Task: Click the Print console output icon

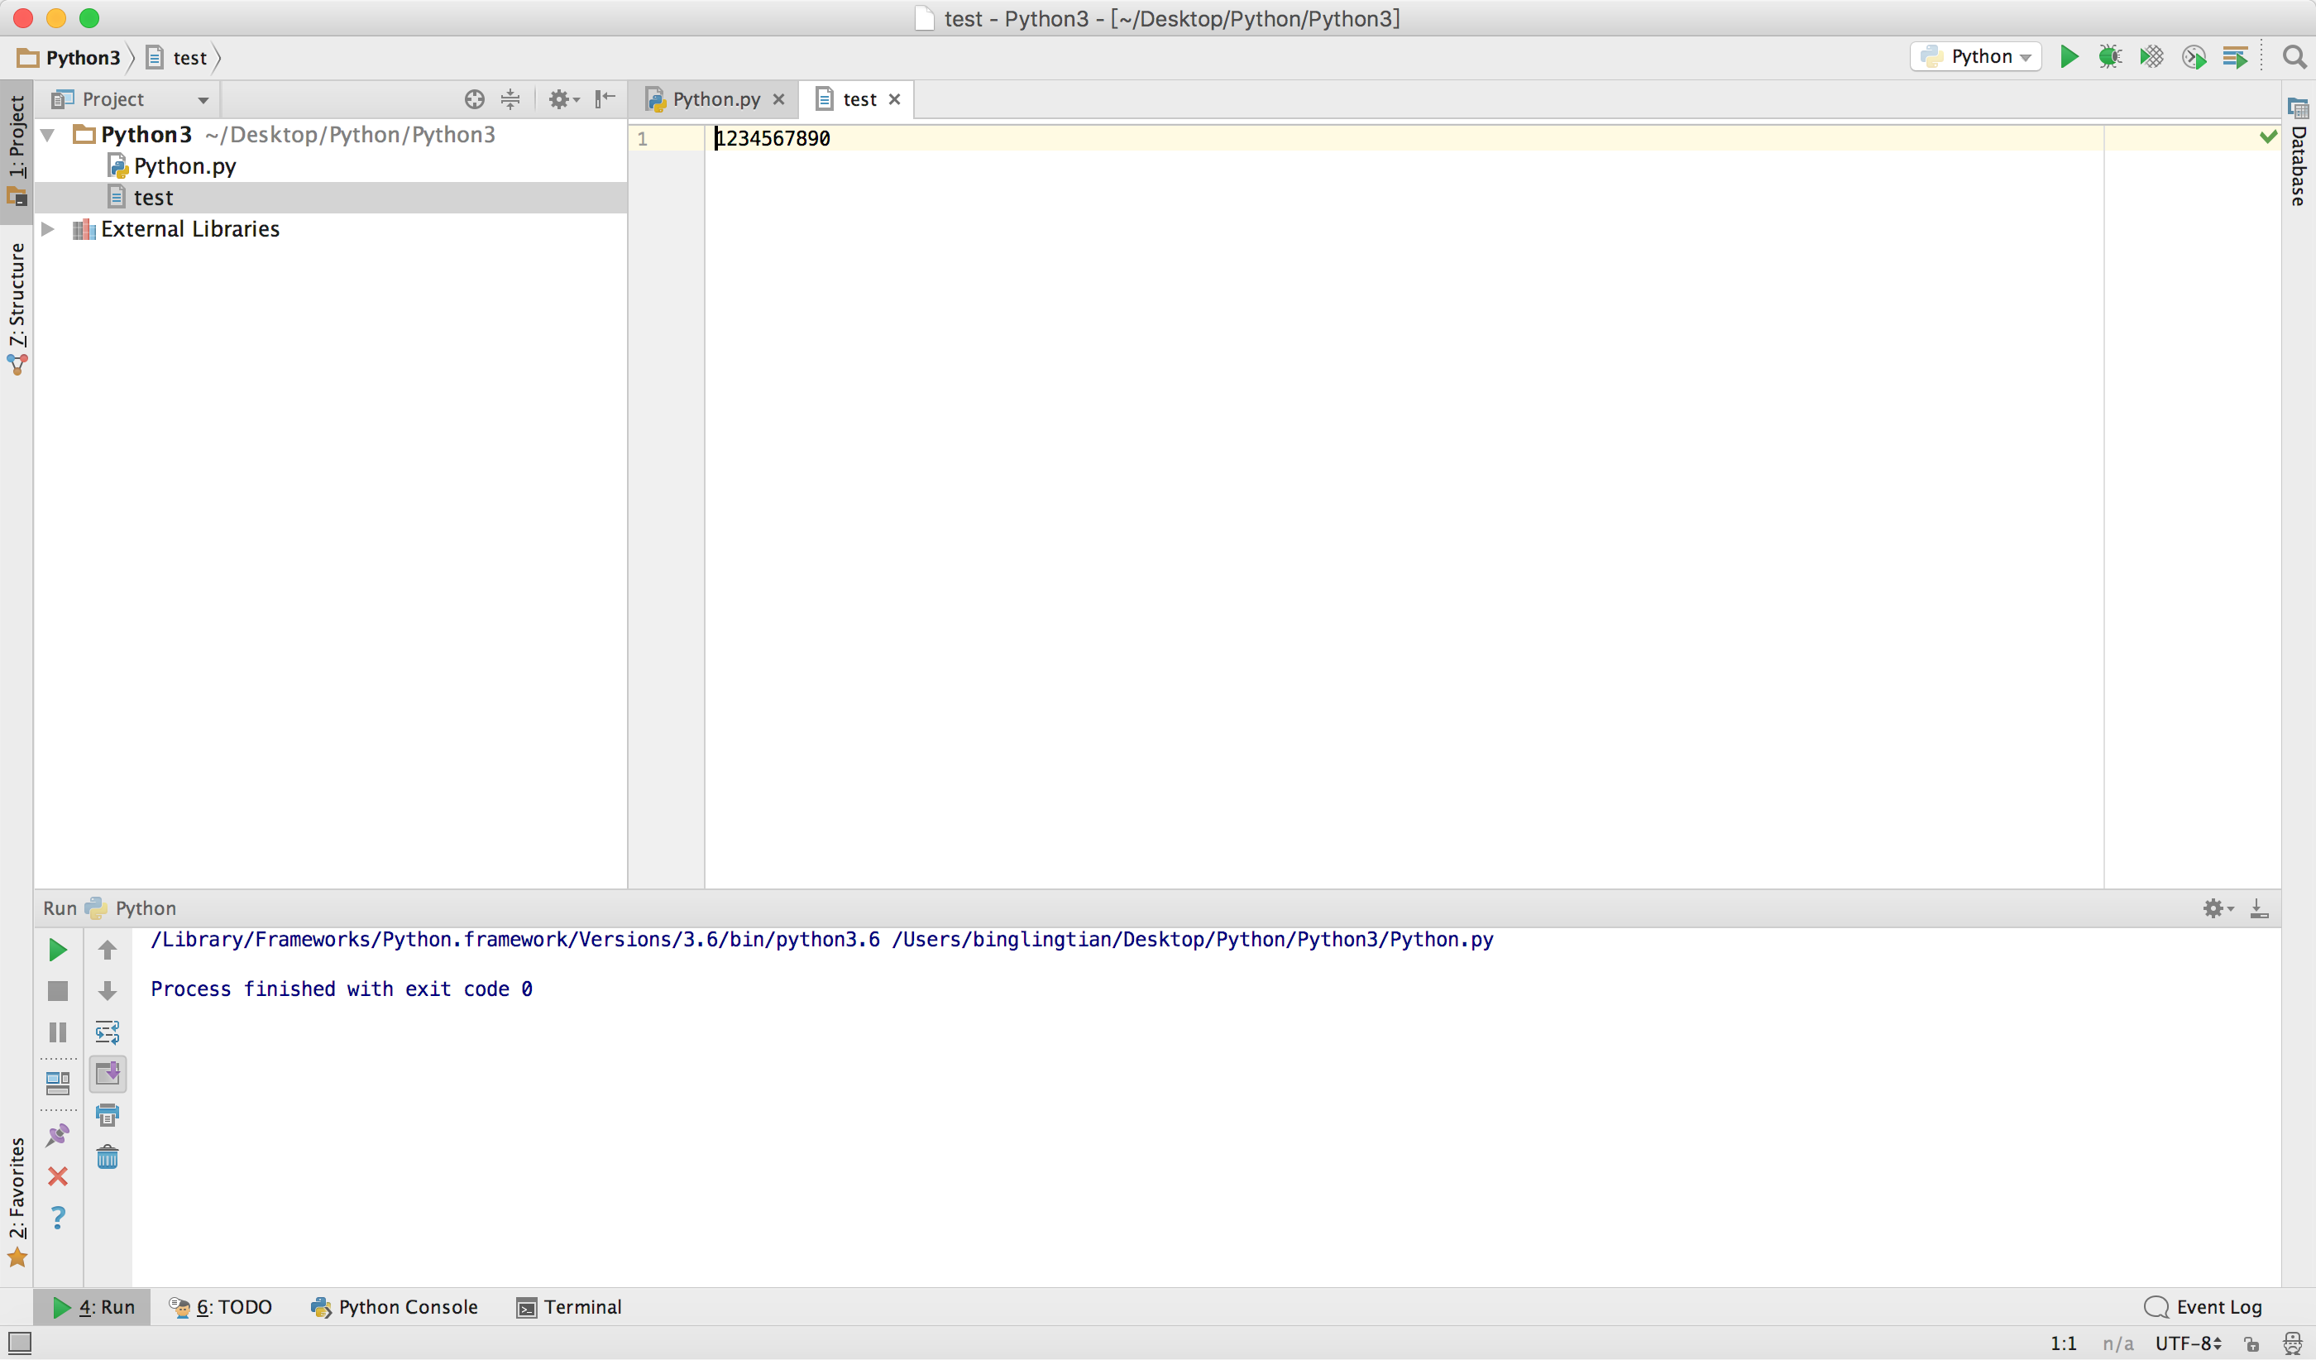Action: (x=108, y=1116)
